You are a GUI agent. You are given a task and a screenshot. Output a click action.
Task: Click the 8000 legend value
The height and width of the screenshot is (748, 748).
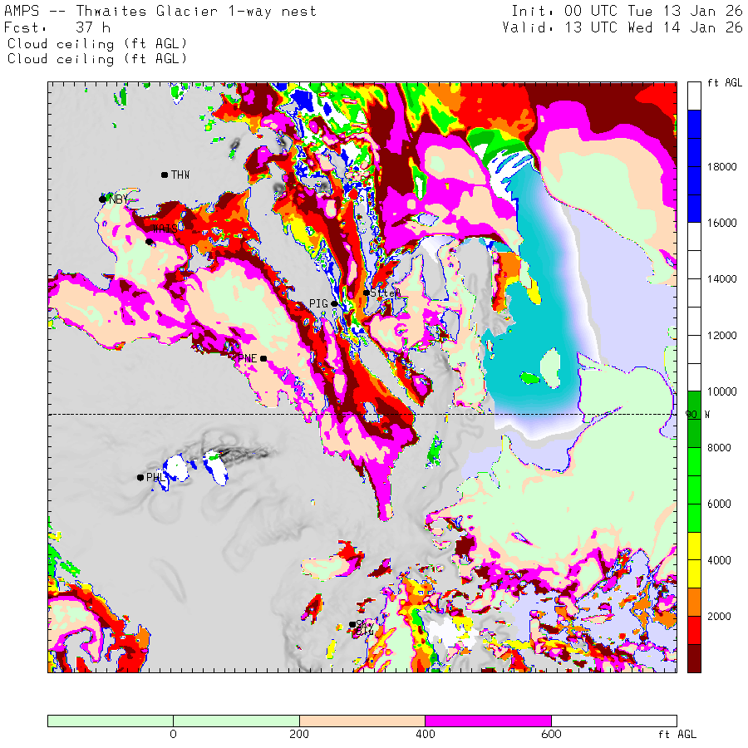(719, 447)
